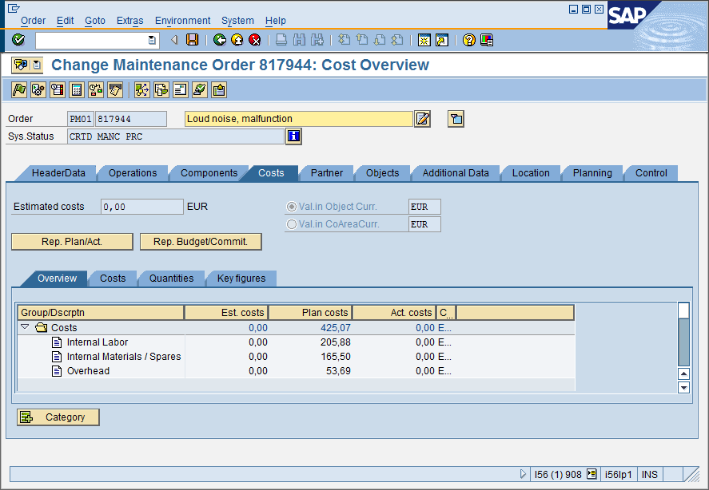Click the green Back arrow icon
The image size is (709, 490).
pos(220,40)
